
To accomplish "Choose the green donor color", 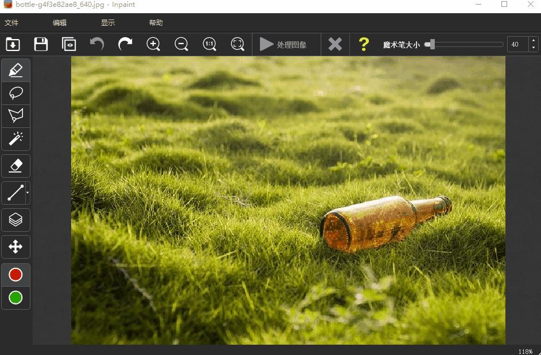I will (x=15, y=298).
